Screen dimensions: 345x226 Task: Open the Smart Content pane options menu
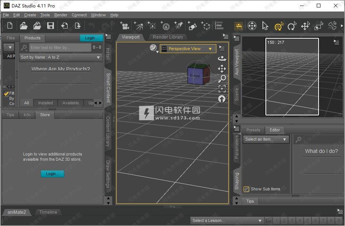click(108, 36)
